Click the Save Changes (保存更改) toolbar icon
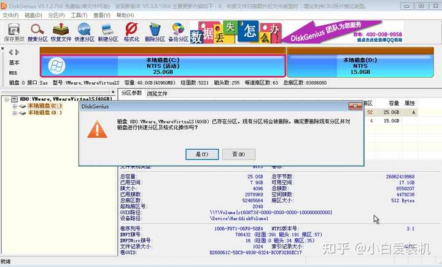The height and width of the screenshot is (267, 442). (14, 33)
